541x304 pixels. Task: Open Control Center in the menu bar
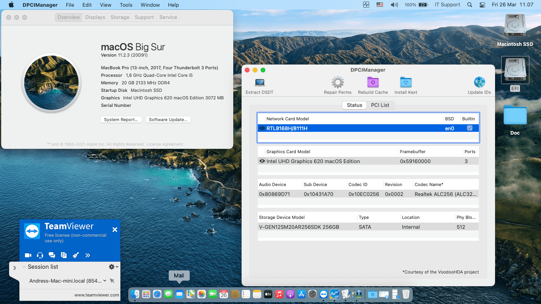[x=482, y=5]
